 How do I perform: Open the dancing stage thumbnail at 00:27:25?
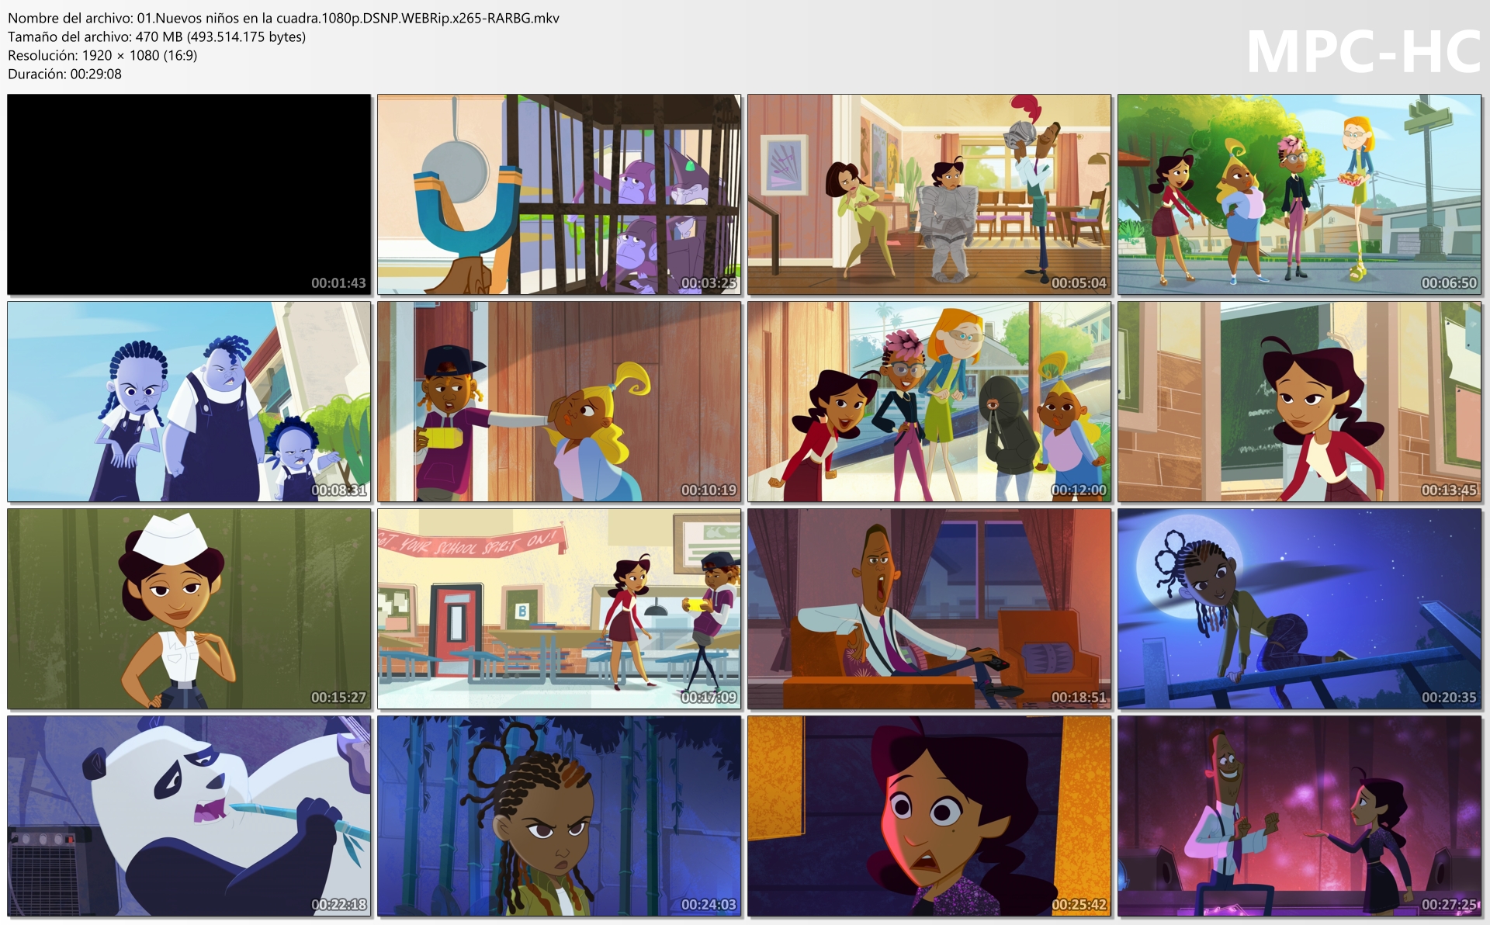coord(1299,816)
